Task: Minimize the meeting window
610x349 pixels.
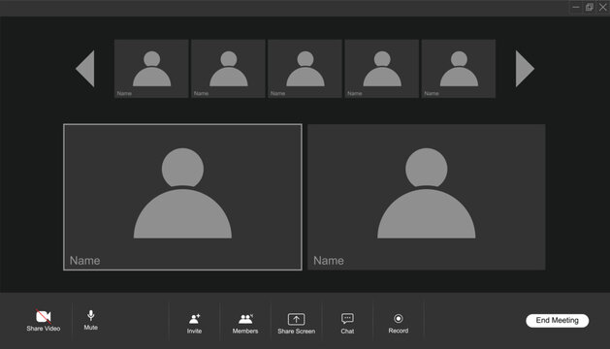Action: [576, 8]
